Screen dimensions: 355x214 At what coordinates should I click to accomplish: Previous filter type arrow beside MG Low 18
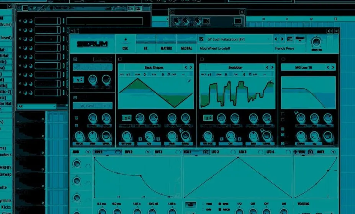click(x=328, y=67)
